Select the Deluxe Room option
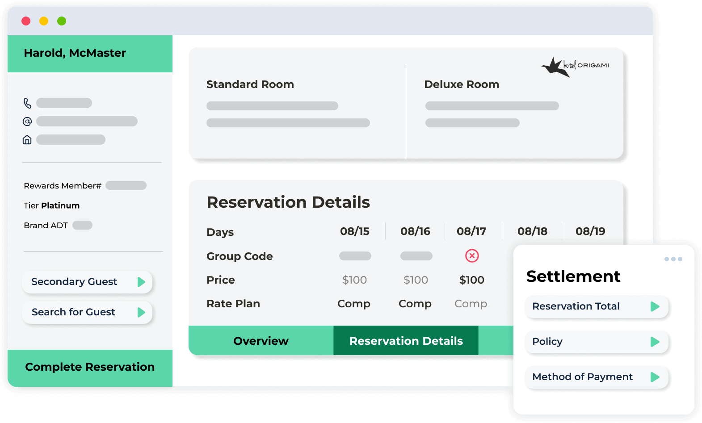Image resolution: width=702 pixels, height=423 pixels. pos(462,84)
